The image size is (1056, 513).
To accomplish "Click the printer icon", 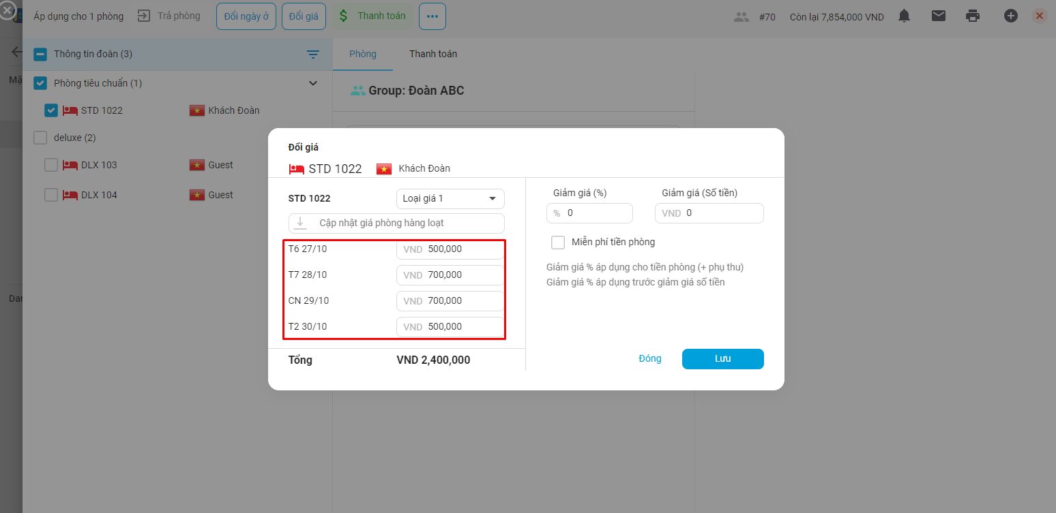I will pyautogui.click(x=973, y=16).
